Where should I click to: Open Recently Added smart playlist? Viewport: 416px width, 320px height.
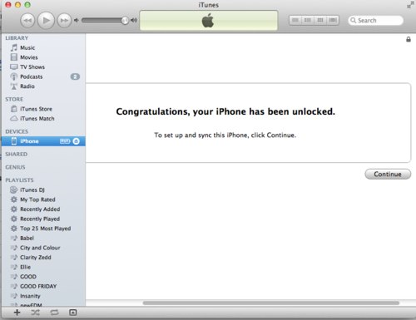(43, 209)
